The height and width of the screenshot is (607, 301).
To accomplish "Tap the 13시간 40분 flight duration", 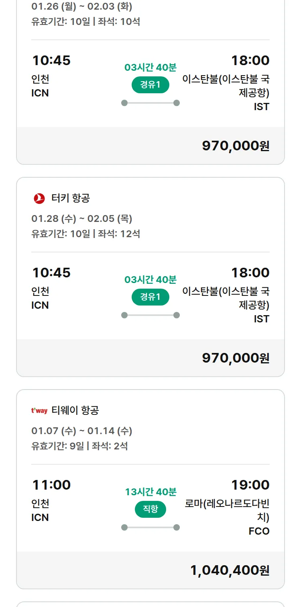I will (x=150, y=492).
